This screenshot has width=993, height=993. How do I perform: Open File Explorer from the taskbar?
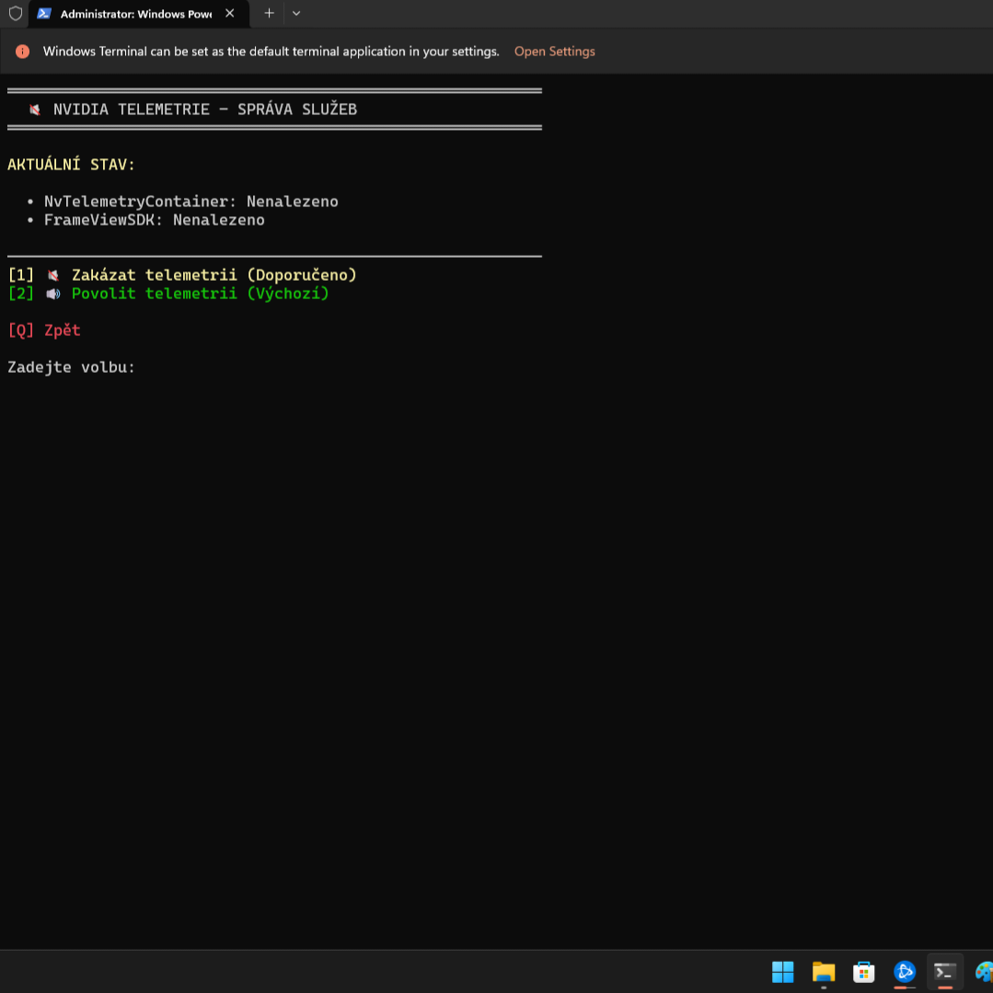[x=823, y=972]
